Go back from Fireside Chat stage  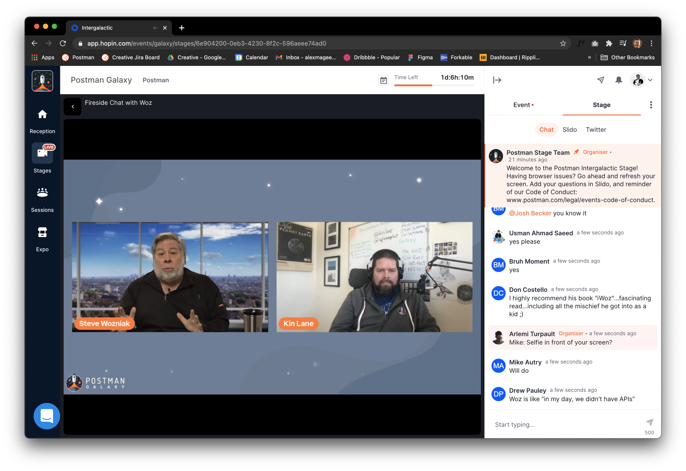[x=73, y=106]
